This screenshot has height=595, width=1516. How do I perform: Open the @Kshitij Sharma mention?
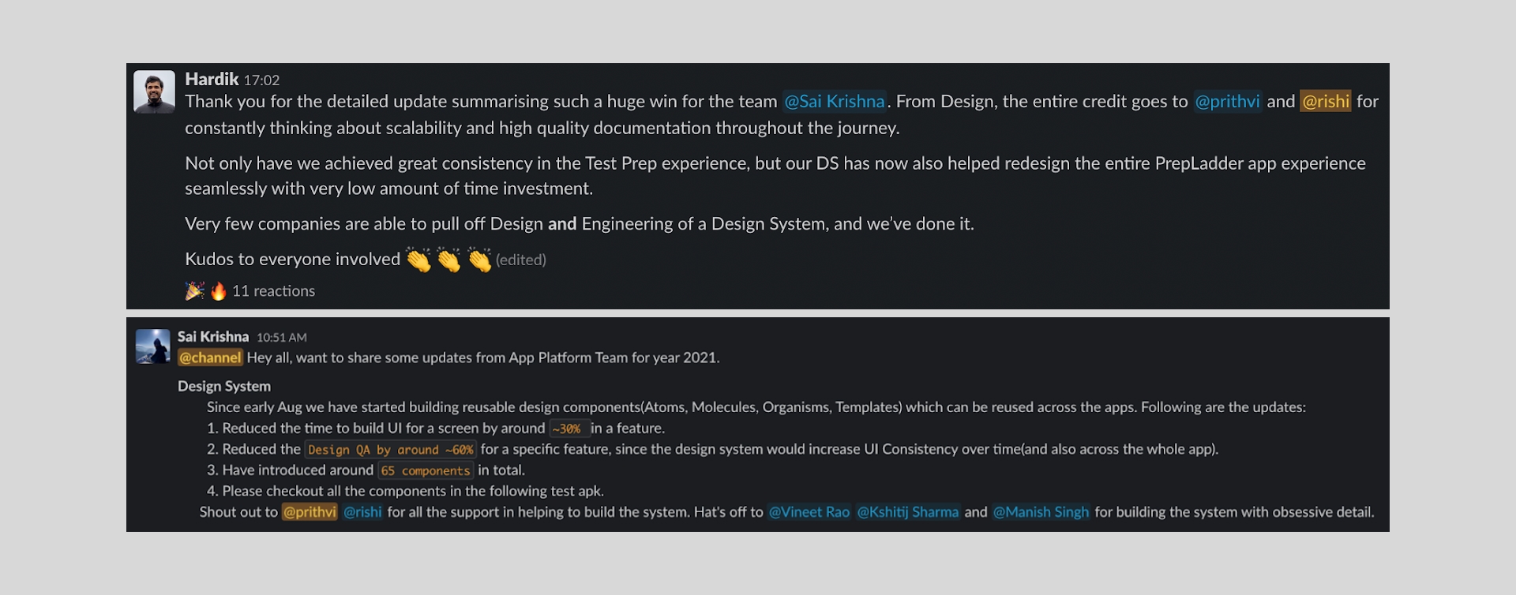(x=907, y=512)
